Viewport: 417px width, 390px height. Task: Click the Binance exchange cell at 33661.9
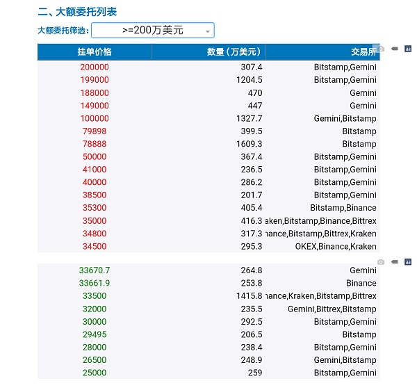point(361,283)
